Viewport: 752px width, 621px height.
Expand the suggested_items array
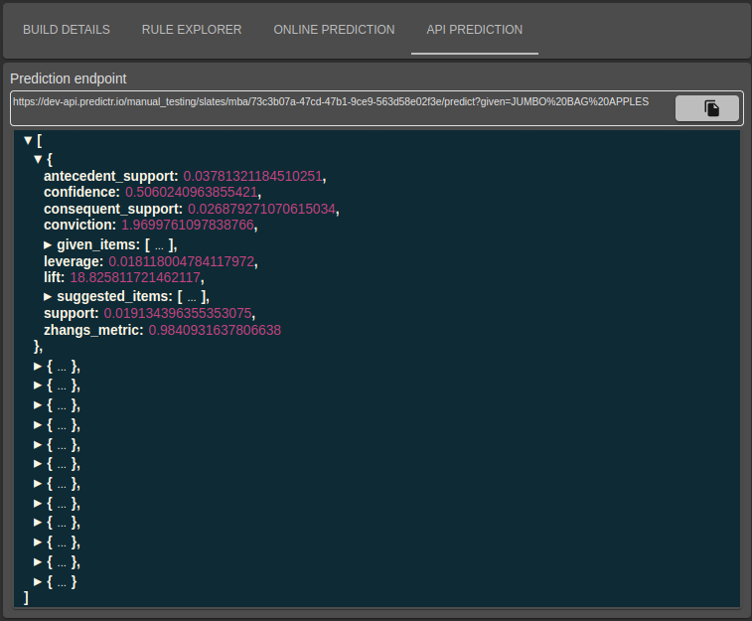pyautogui.click(x=48, y=297)
